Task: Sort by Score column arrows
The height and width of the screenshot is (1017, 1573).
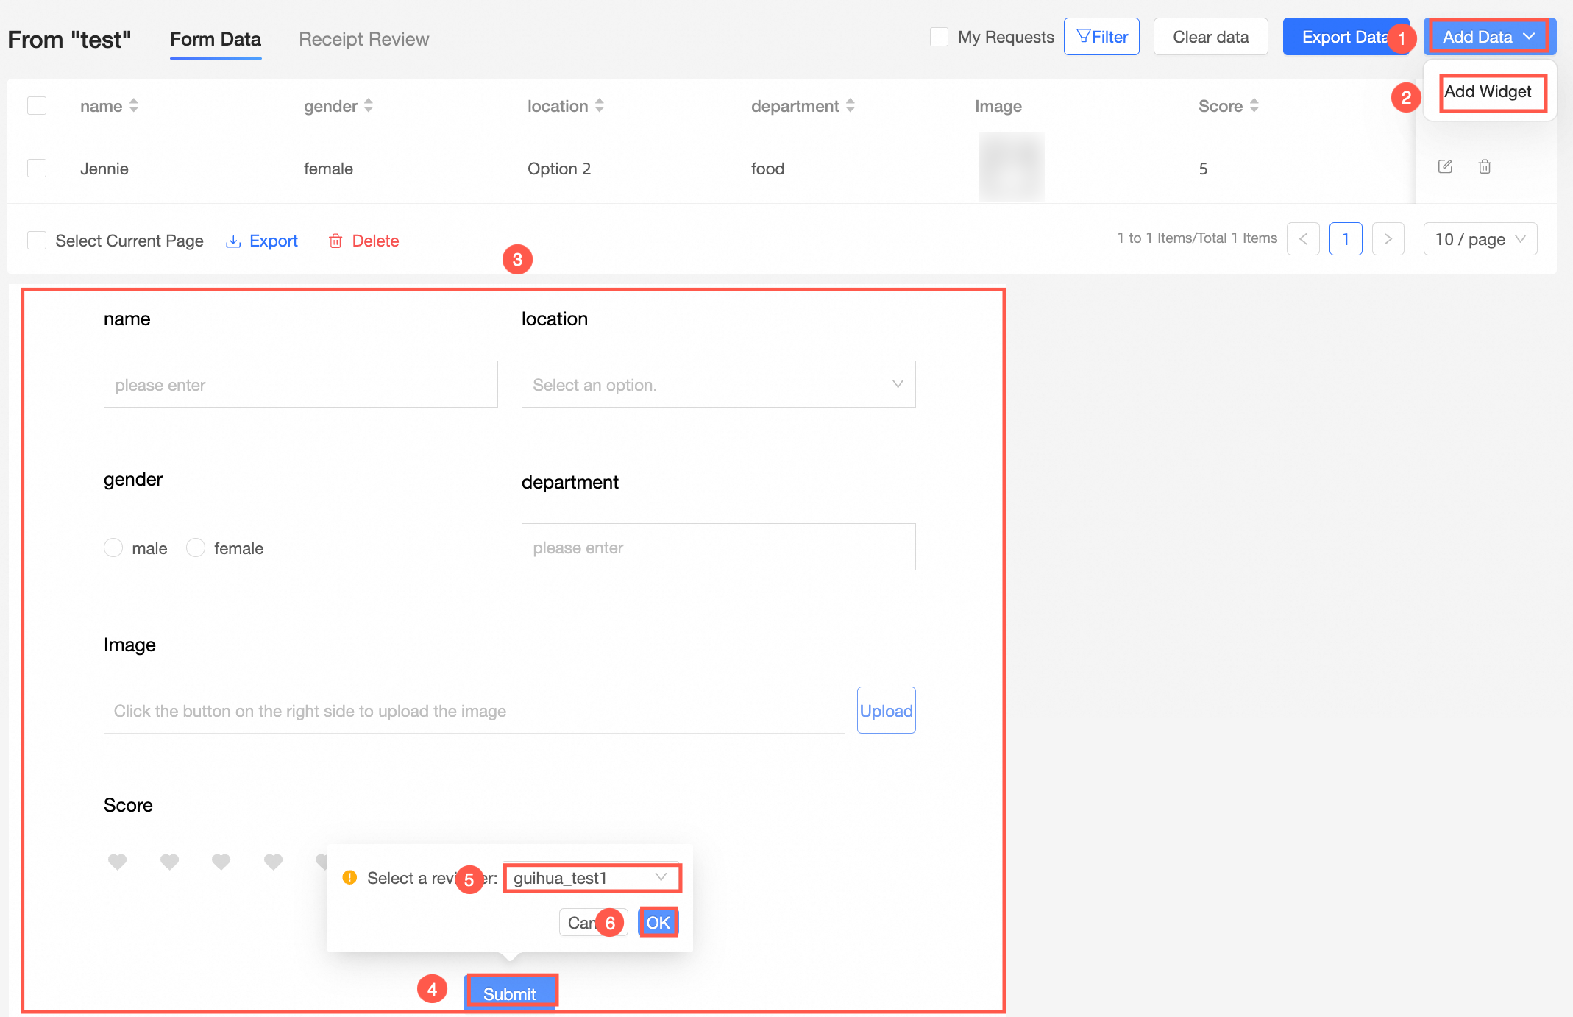Action: [1254, 105]
